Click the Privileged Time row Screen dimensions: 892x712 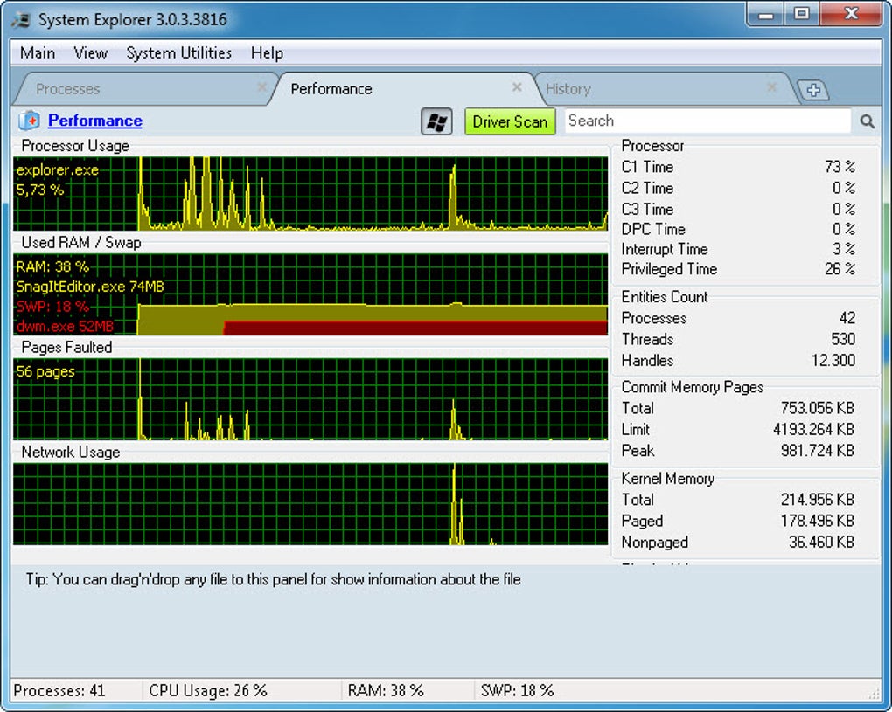click(738, 269)
